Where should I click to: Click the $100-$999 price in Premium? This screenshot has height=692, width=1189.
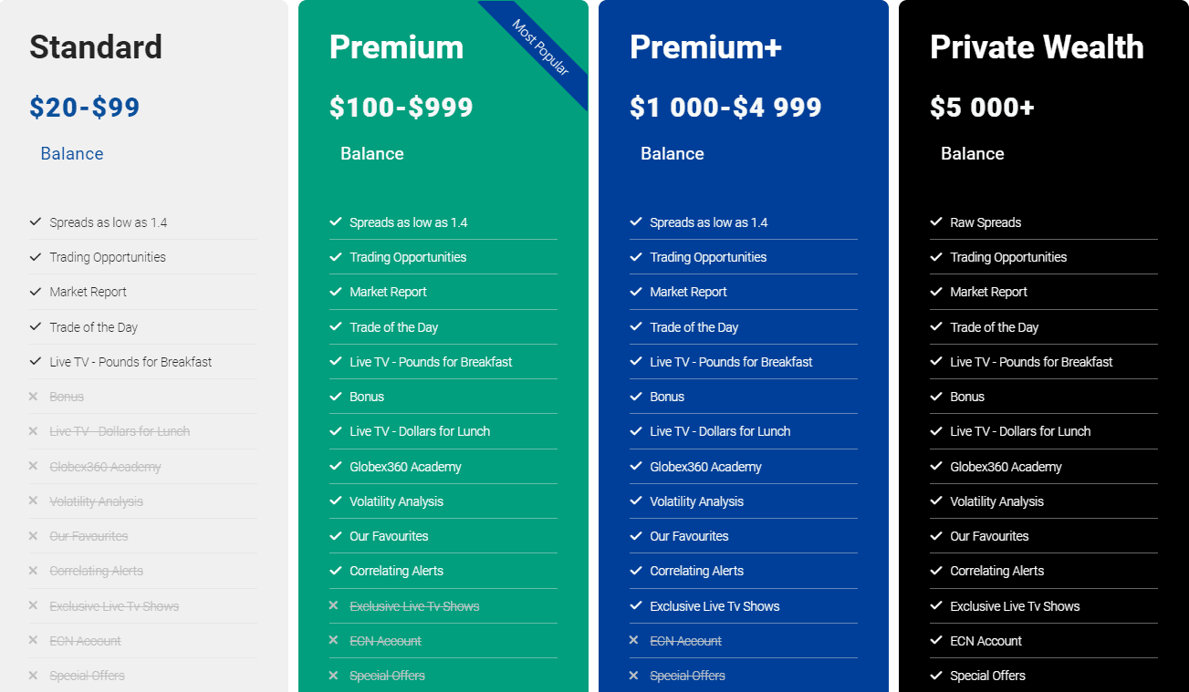point(402,108)
